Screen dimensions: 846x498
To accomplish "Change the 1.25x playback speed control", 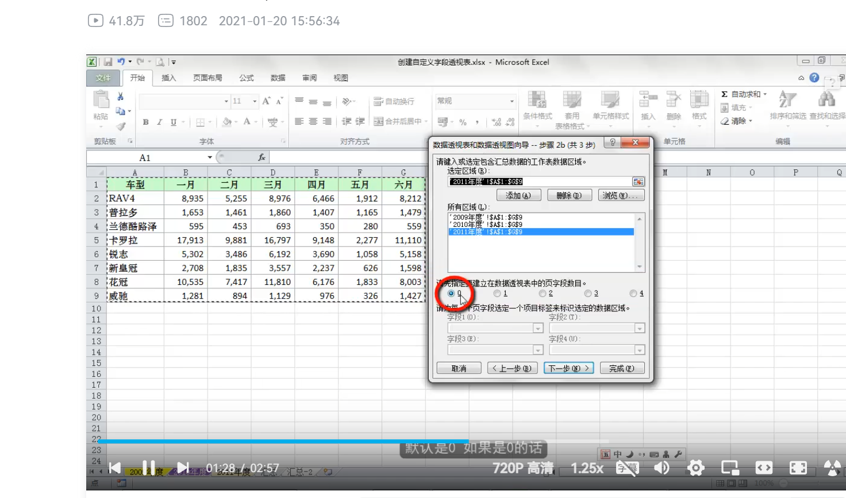I will point(587,468).
